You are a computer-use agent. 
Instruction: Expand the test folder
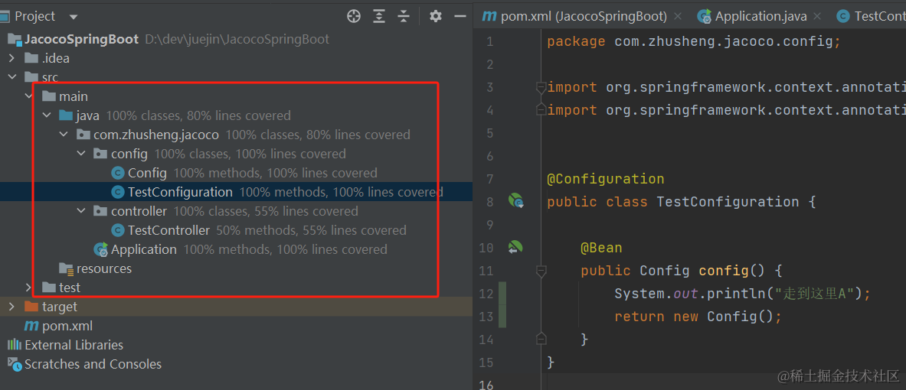click(x=29, y=288)
